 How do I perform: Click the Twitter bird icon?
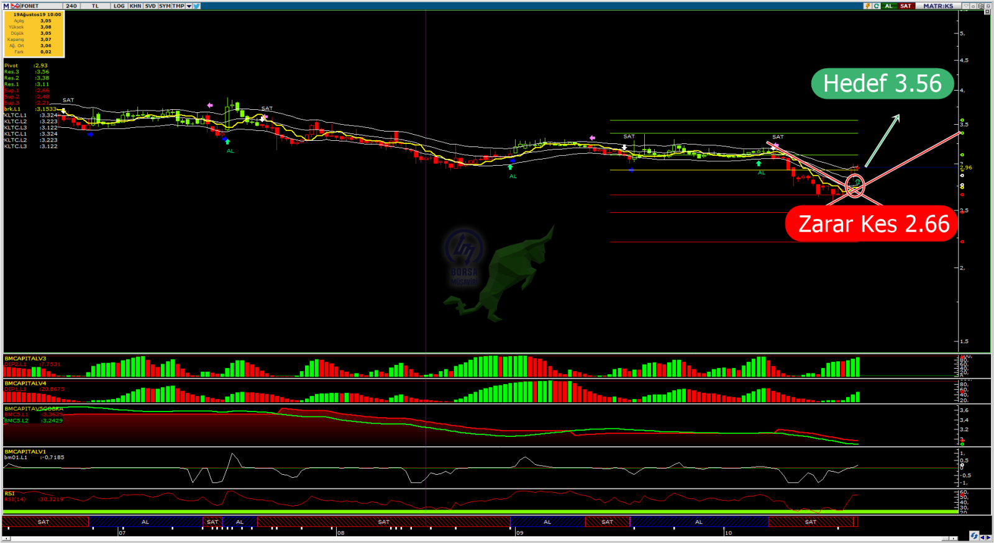[196, 6]
